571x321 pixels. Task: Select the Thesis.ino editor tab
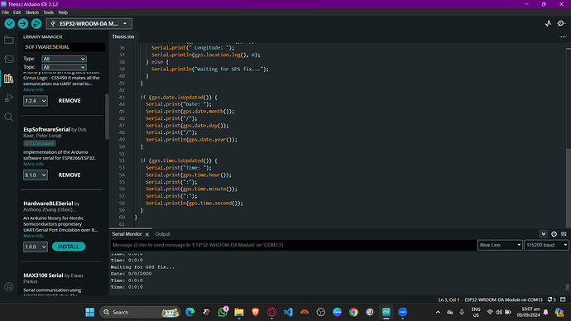click(x=123, y=36)
